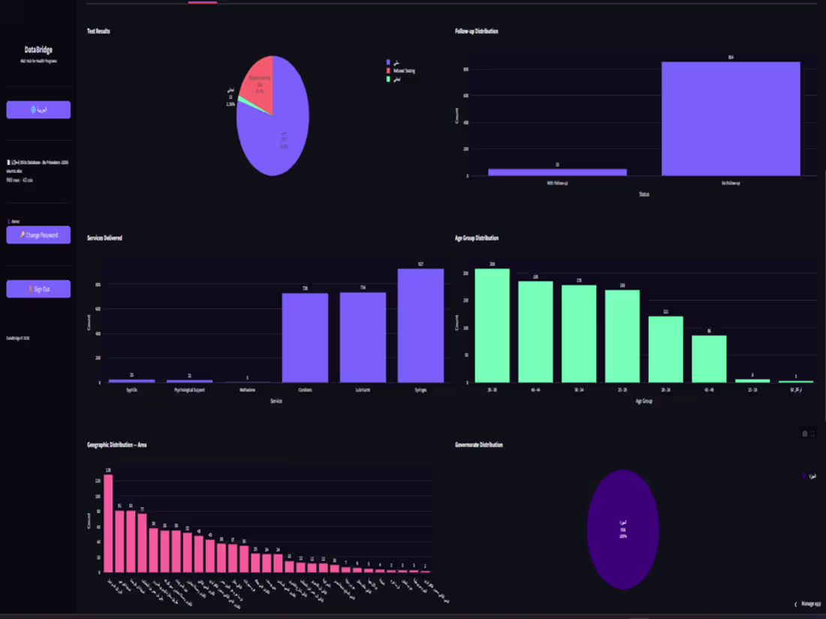Click the Methadone axis label
This screenshot has width=826, height=619.
coord(247,390)
